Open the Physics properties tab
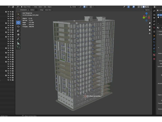Viewport: 162px width, 122px height. pos(154,45)
